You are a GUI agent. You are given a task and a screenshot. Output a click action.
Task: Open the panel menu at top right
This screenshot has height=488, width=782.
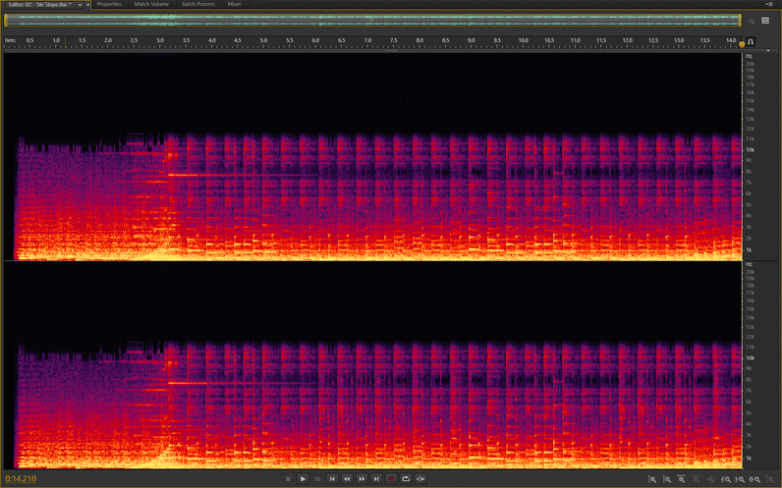click(769, 4)
